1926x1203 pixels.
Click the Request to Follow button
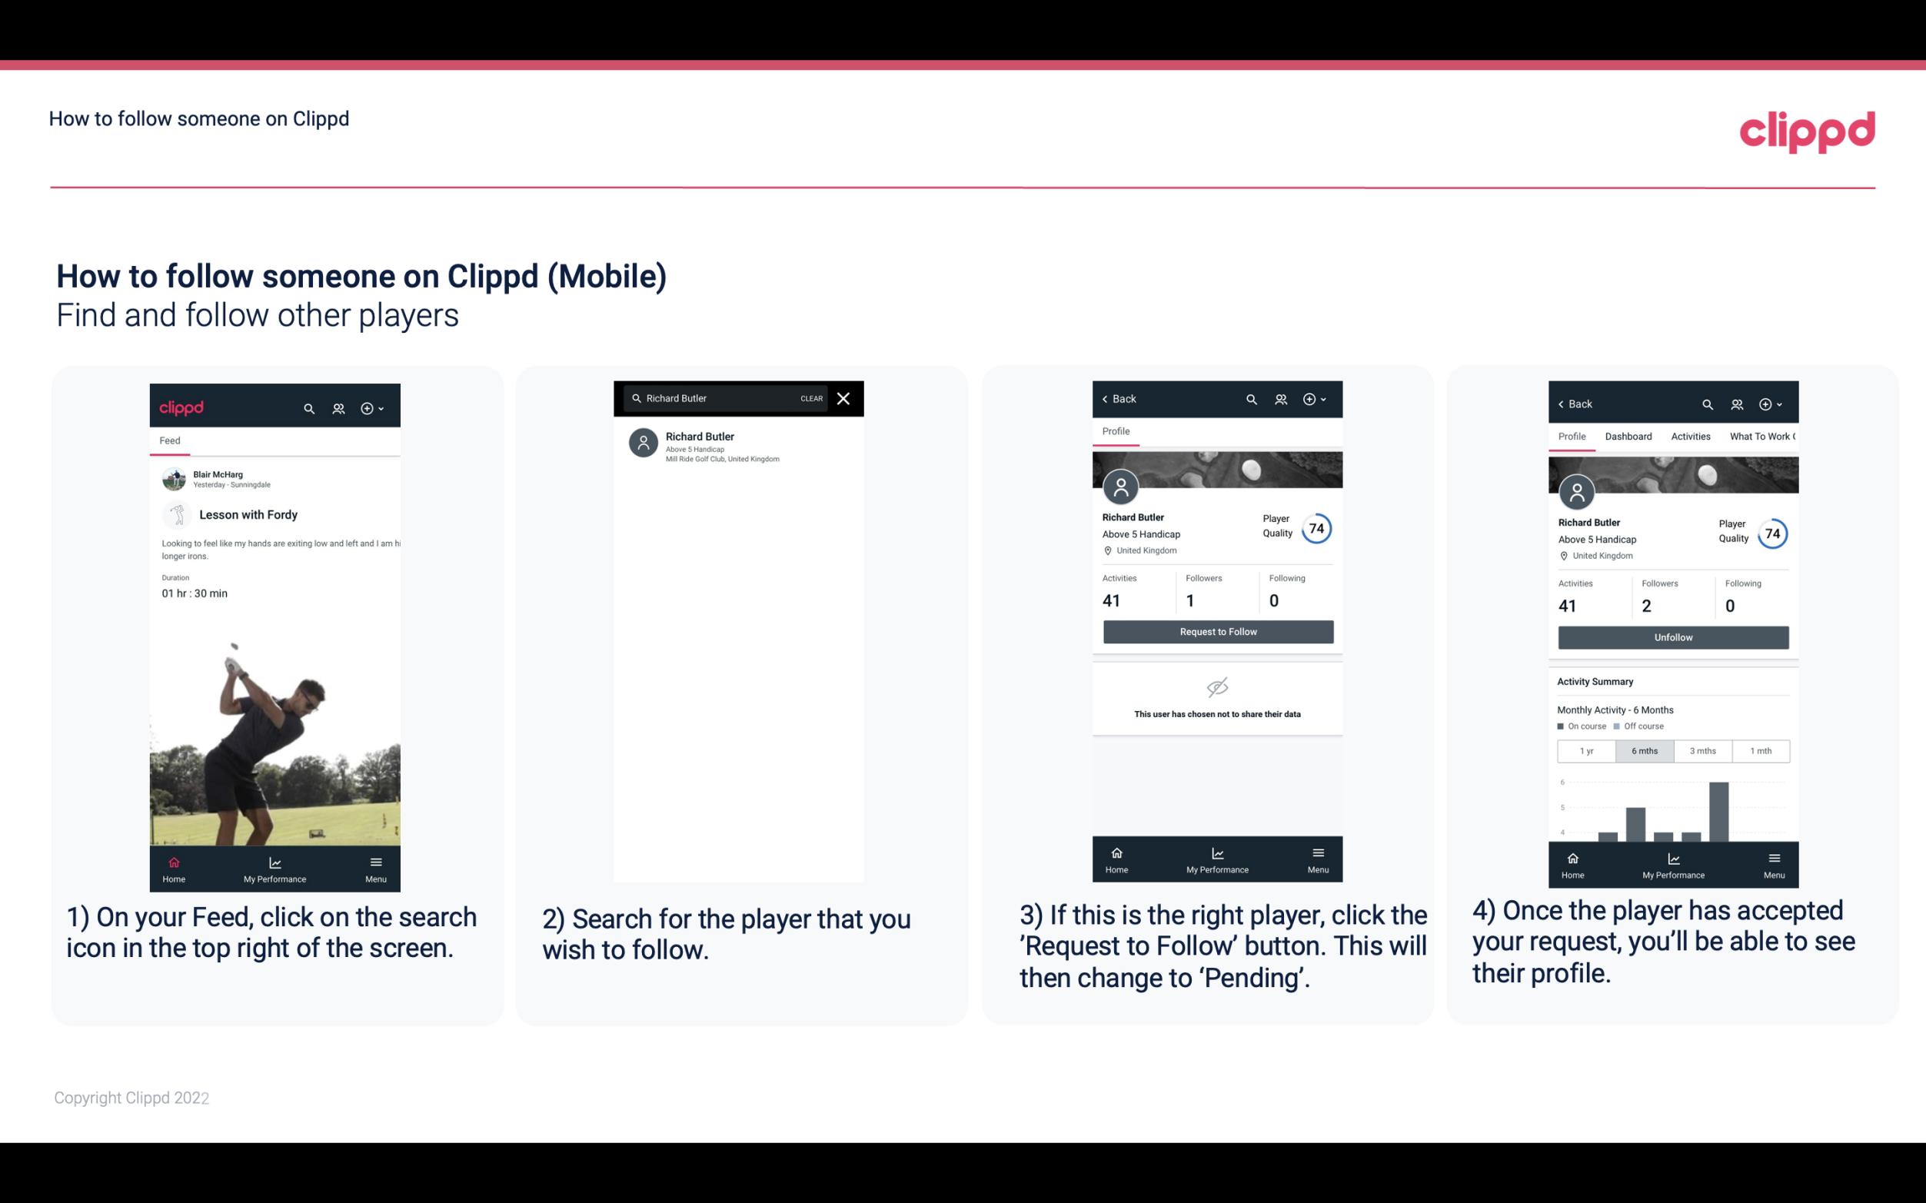tap(1218, 630)
